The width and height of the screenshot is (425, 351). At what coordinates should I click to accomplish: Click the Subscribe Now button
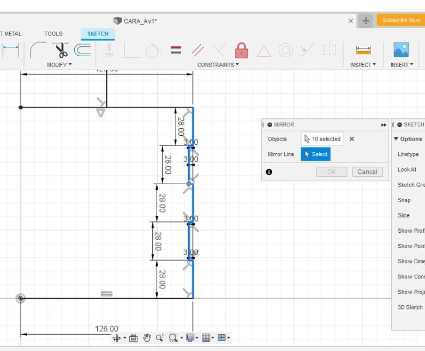(x=401, y=20)
